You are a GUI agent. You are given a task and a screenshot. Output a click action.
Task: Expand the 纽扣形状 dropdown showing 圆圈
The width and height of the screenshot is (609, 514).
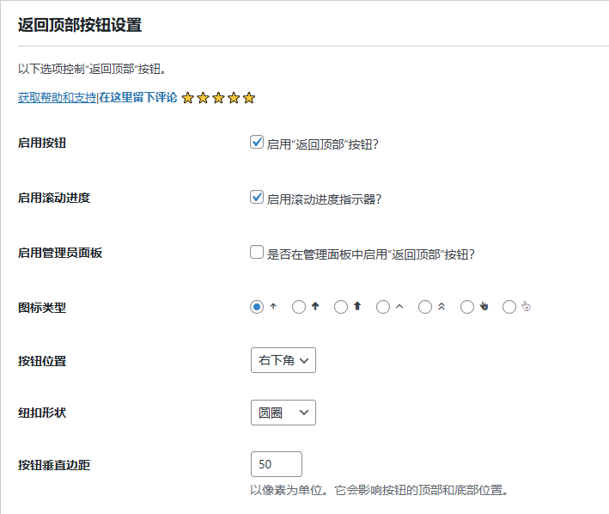coord(283,413)
